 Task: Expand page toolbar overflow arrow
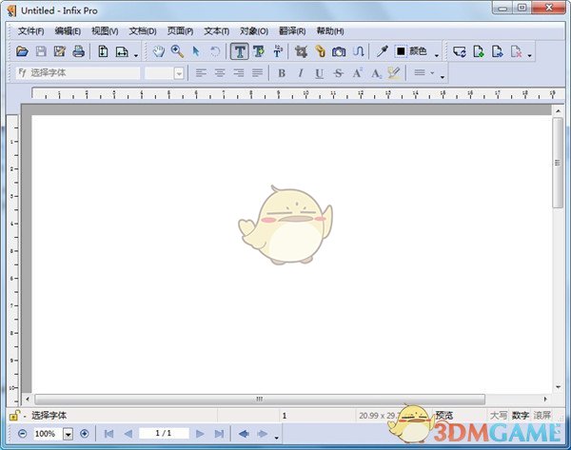530,56
